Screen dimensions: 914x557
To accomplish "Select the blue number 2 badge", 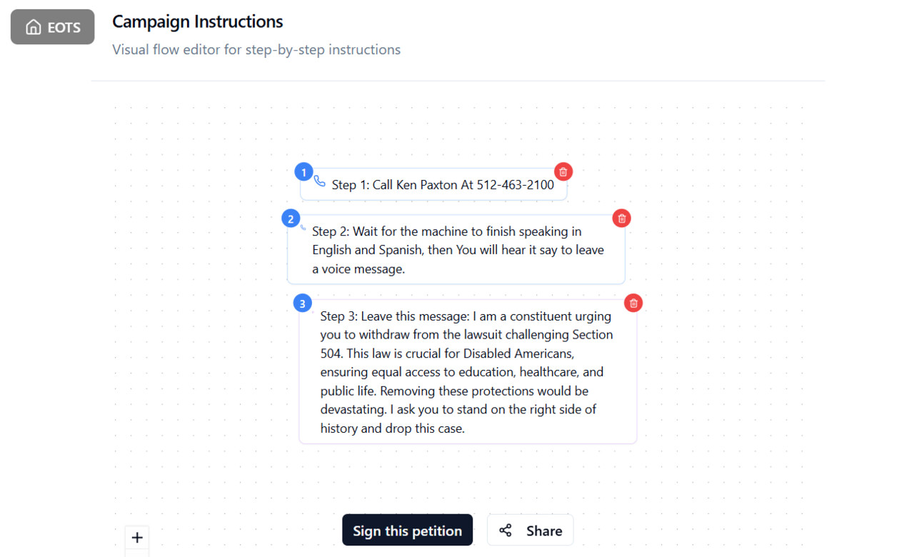I will pos(291,219).
